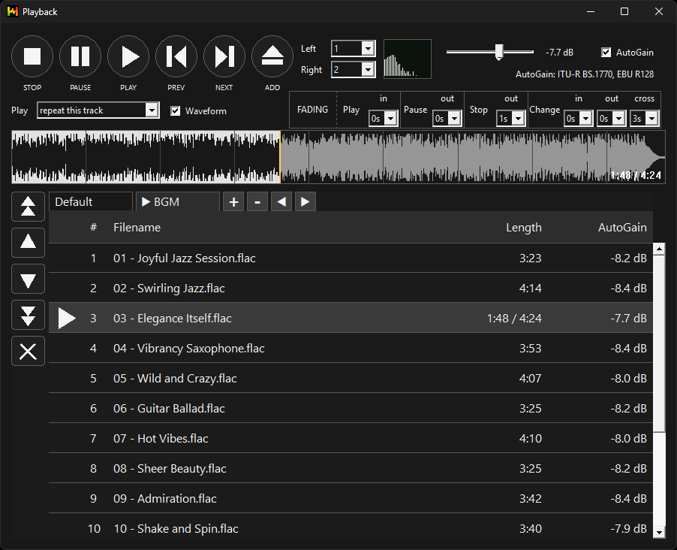Pause the current track
Image resolution: width=677 pixels, height=550 pixels.
click(x=80, y=56)
